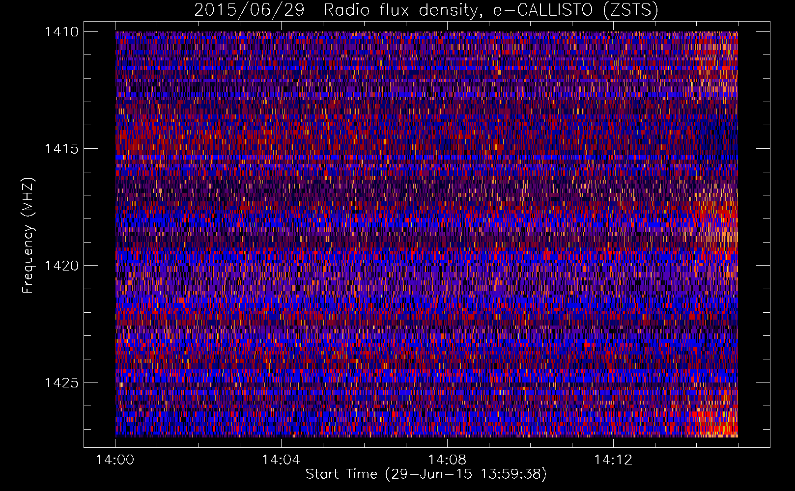
Task: Click the plot title 'Radio flux density, e-CALLISTO (ZSTS)'
Action: coord(490,10)
